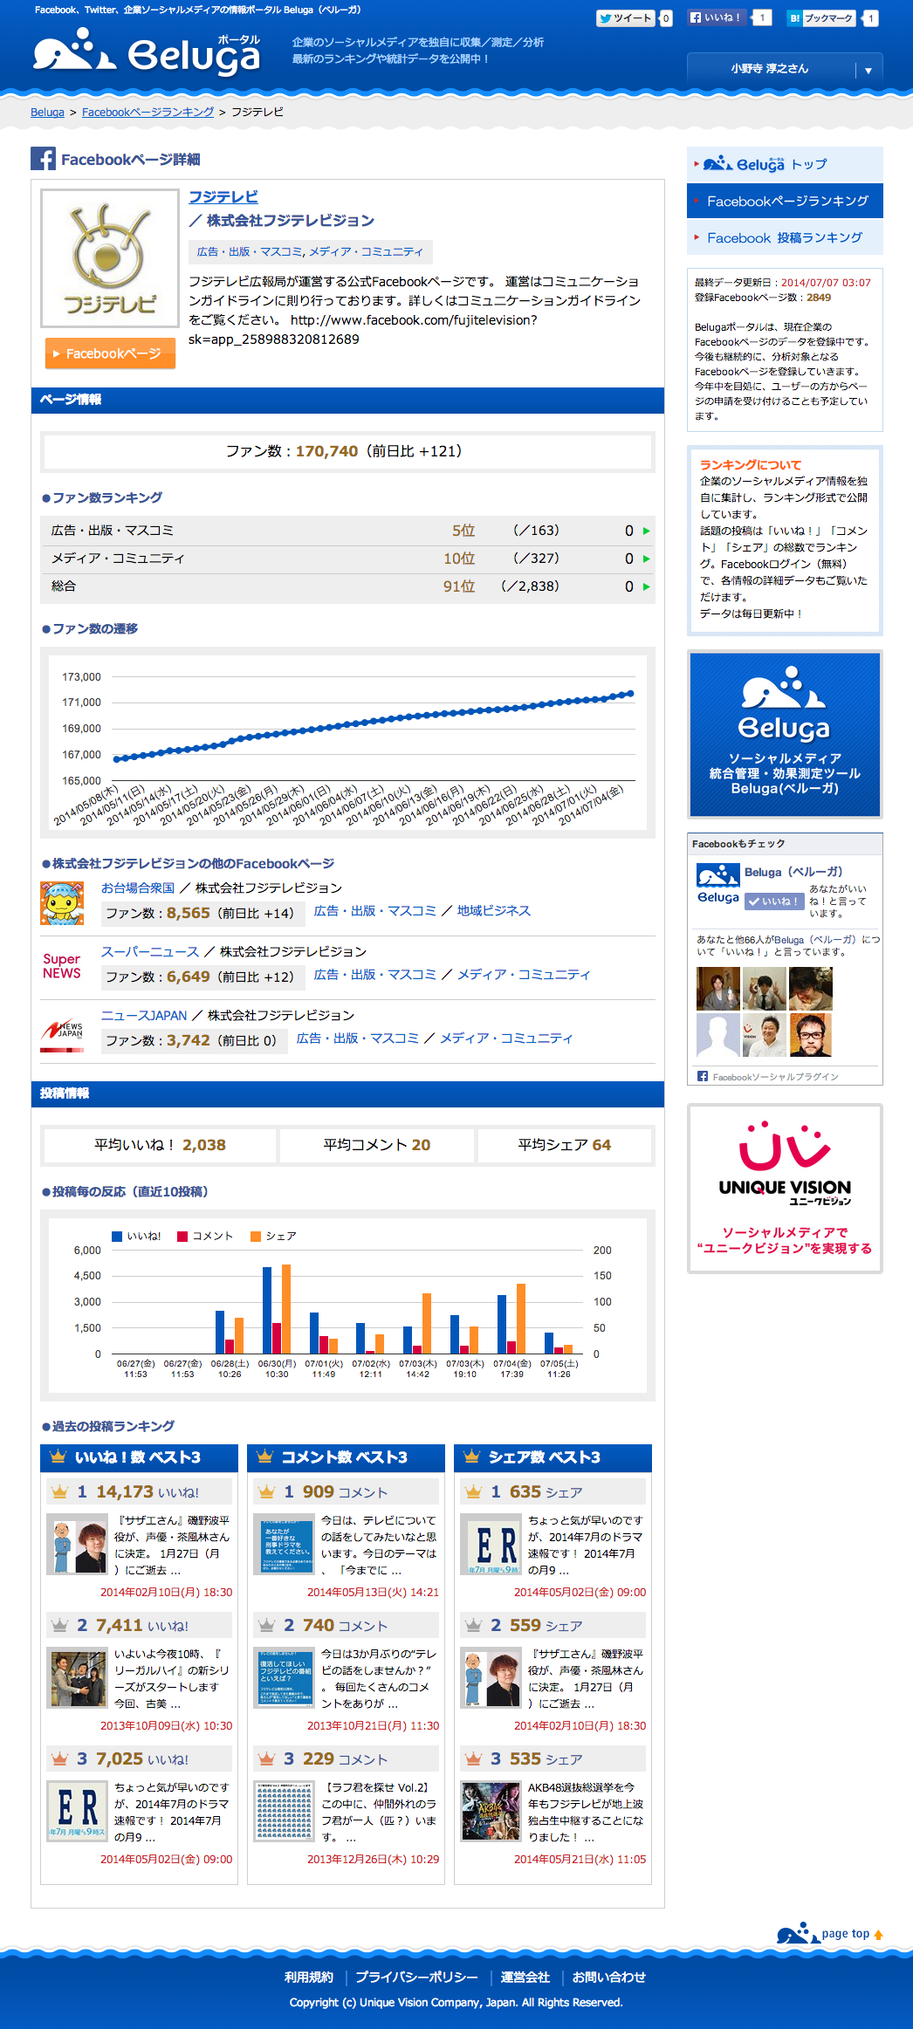The image size is (913, 2029).
Task: Click green arrow on 広告・出版・マスコミ ranking row
Action: 647,531
